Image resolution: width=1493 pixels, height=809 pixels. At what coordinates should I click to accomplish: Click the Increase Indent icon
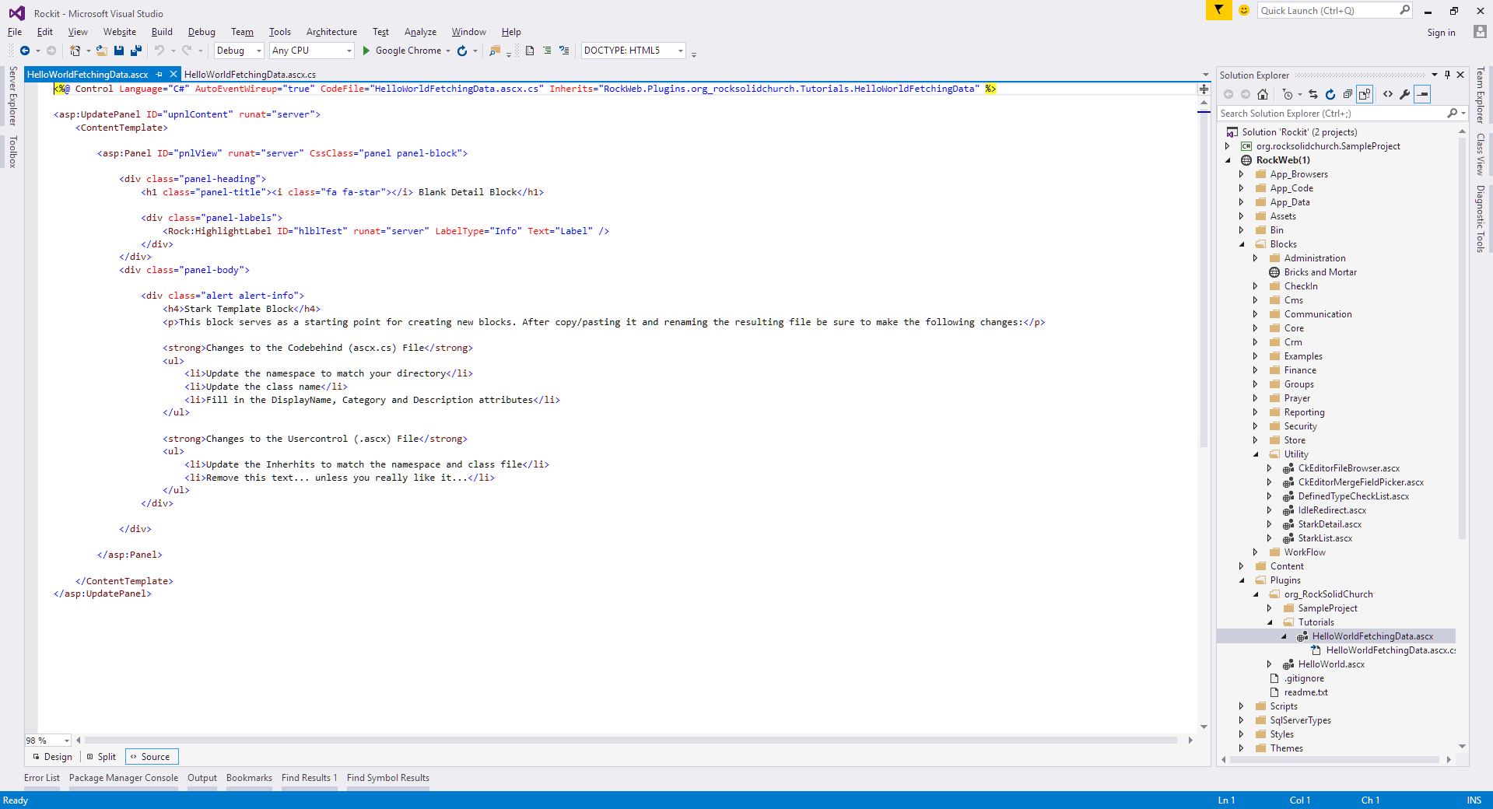coord(547,51)
